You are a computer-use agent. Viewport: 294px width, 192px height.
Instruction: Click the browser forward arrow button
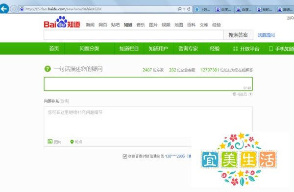pyautogui.click(x=14, y=9)
